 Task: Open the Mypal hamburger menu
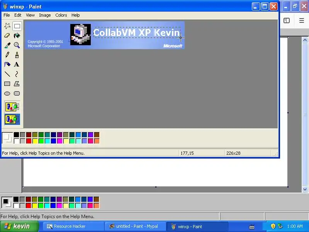point(302,20)
